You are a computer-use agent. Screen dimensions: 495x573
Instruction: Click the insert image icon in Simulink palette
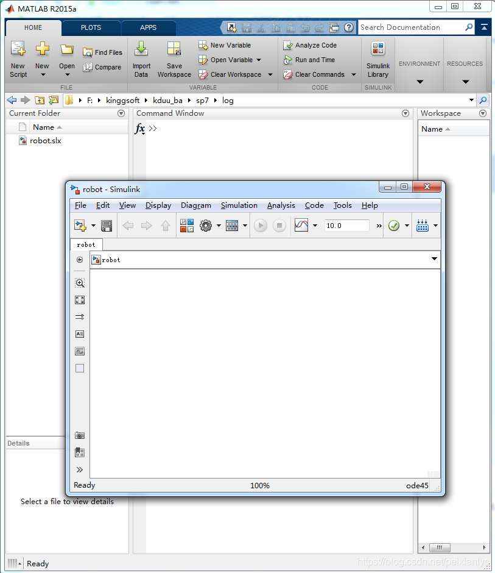click(80, 351)
